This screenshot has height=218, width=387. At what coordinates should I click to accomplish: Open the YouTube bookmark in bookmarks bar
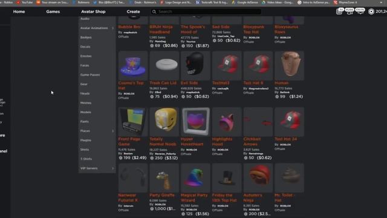point(24,2)
